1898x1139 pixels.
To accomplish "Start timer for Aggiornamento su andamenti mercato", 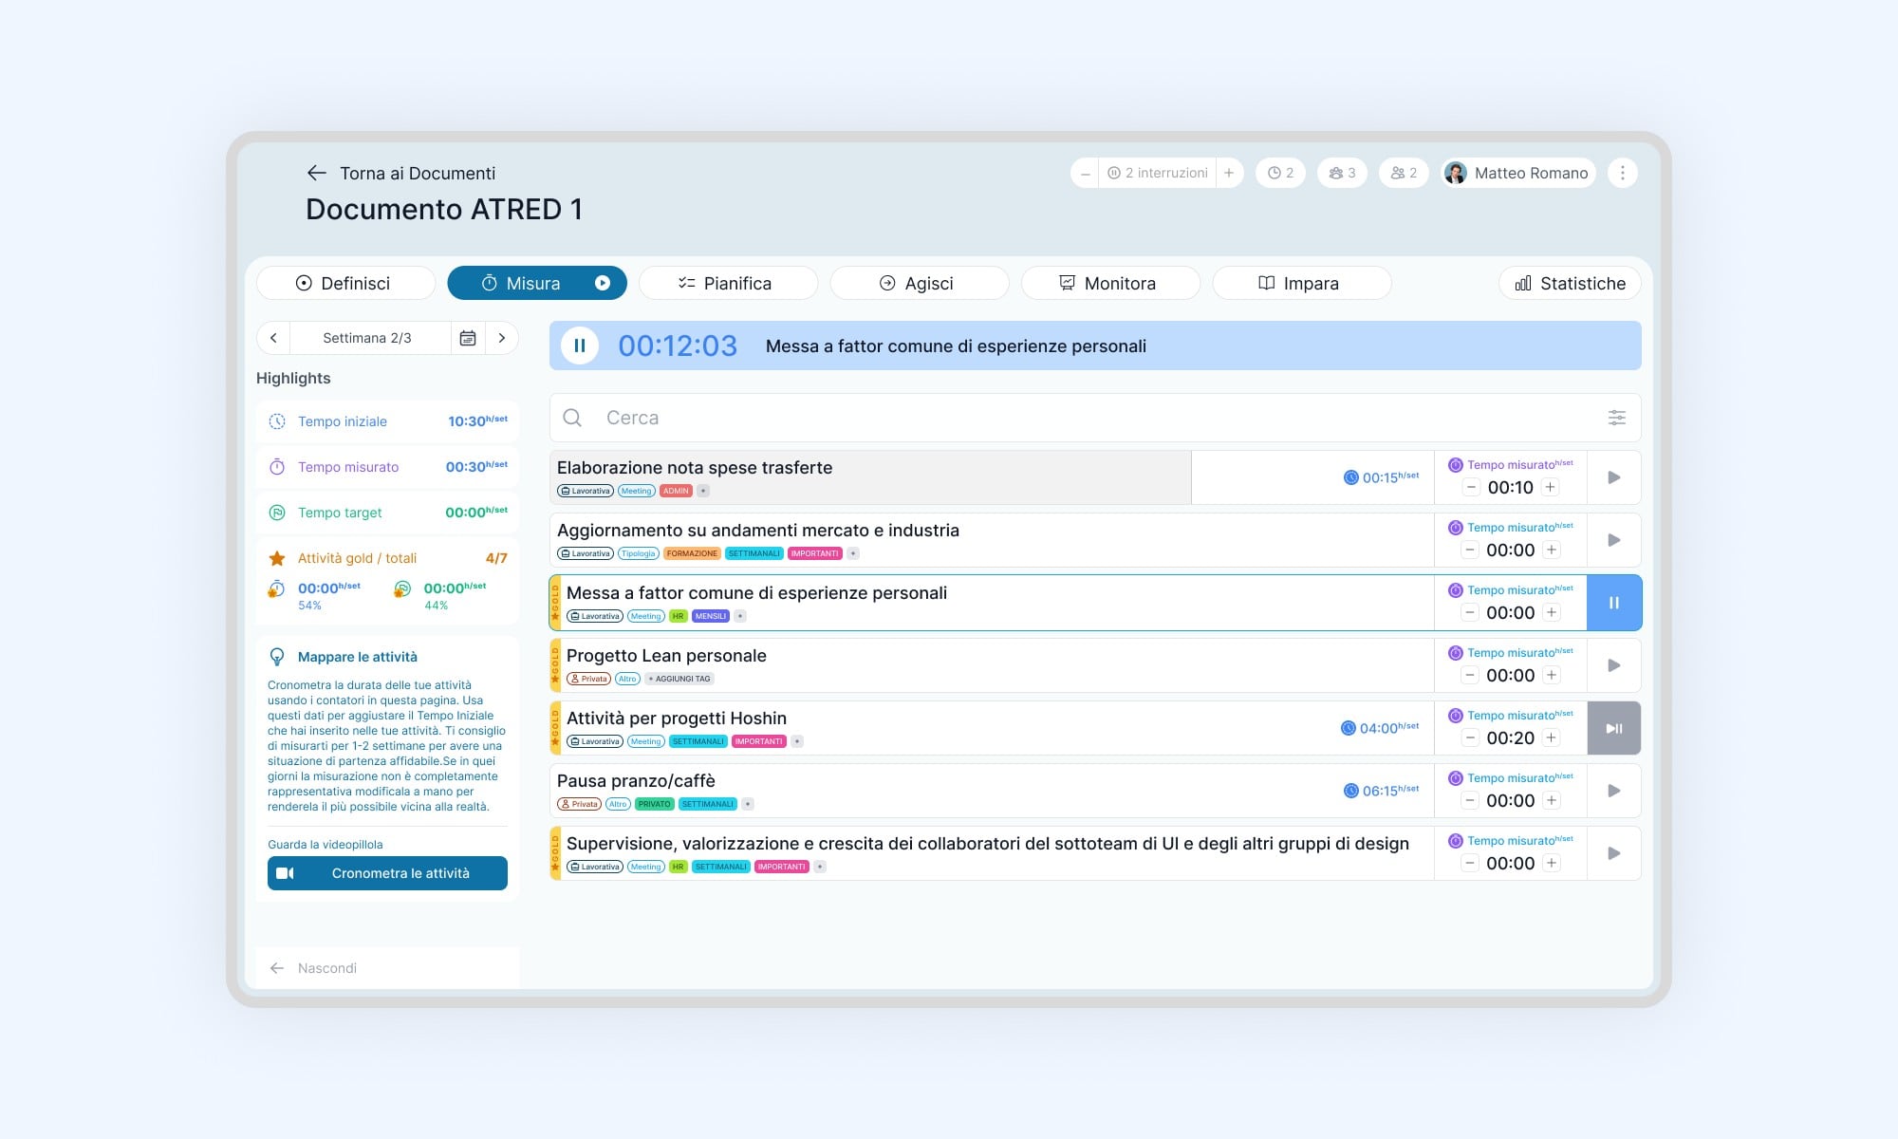I will pos(1613,540).
